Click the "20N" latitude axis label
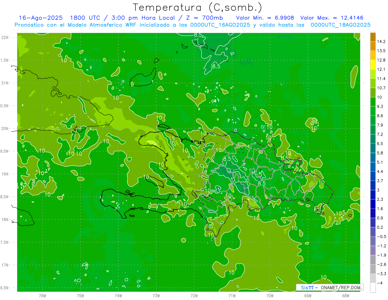The image size is (388, 300). pos(5,128)
